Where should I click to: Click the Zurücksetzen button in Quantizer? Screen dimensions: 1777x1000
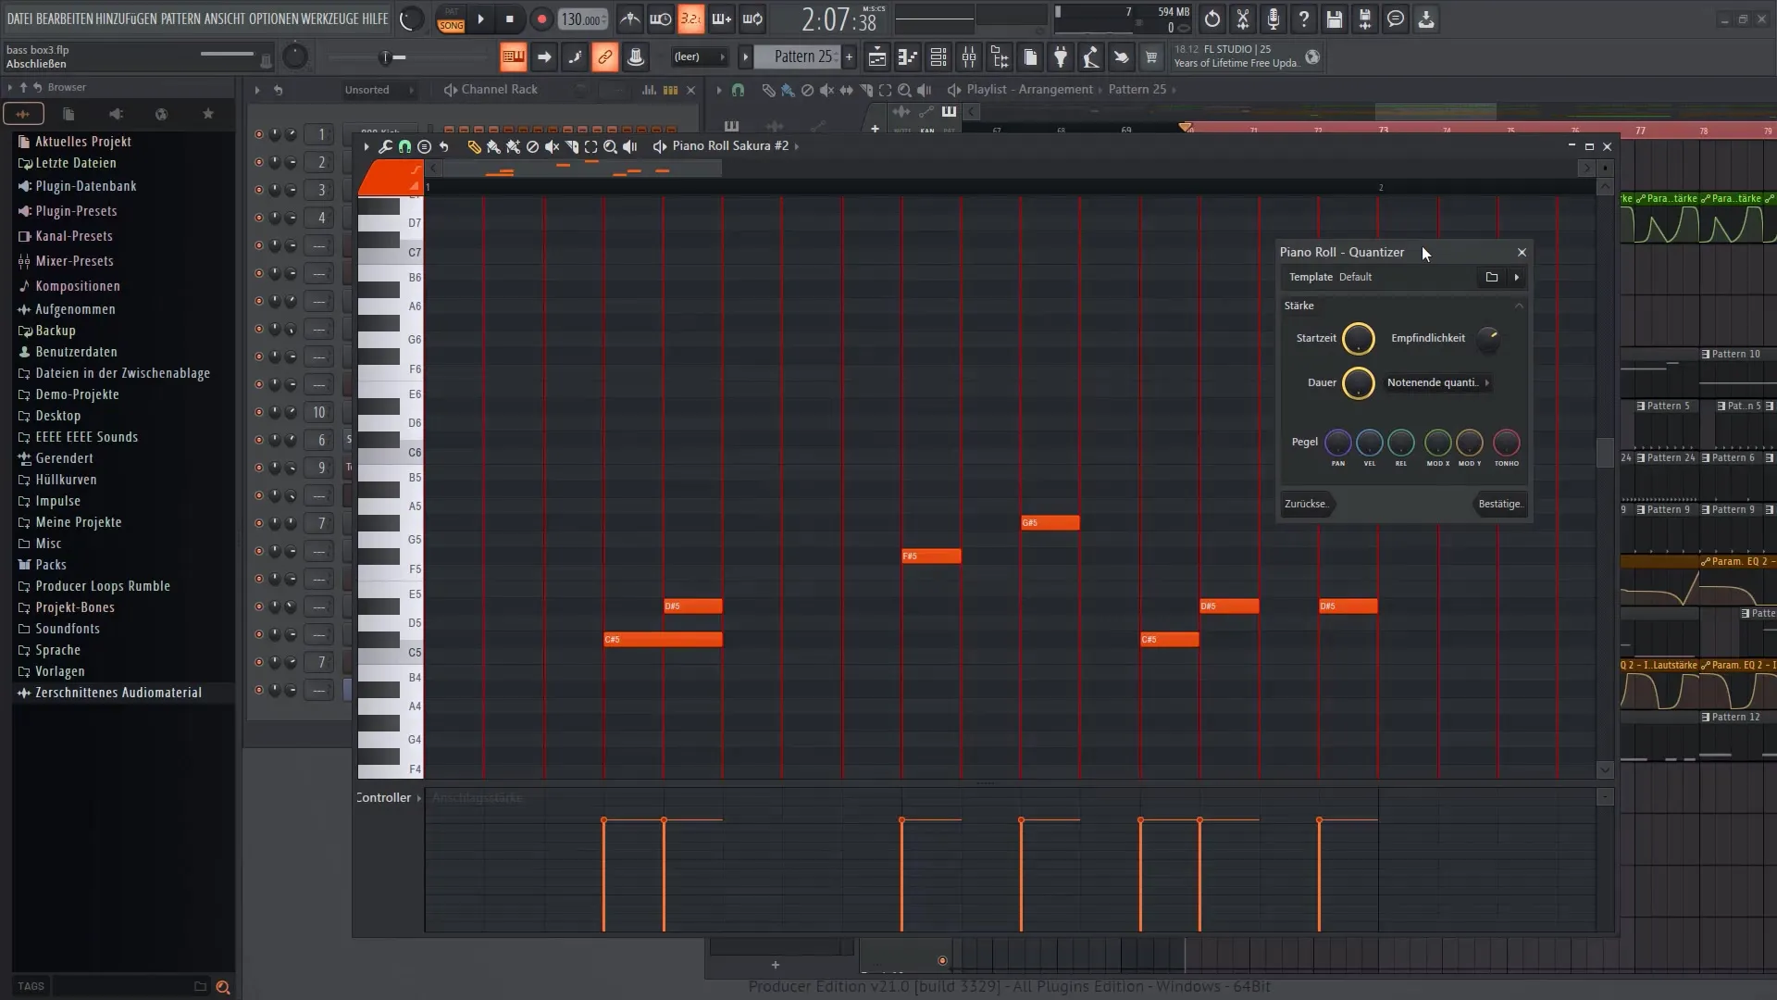click(1306, 504)
